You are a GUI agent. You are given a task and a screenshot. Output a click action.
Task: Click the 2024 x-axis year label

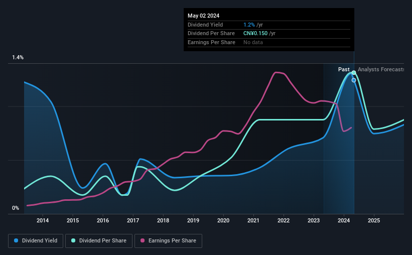[344, 220]
